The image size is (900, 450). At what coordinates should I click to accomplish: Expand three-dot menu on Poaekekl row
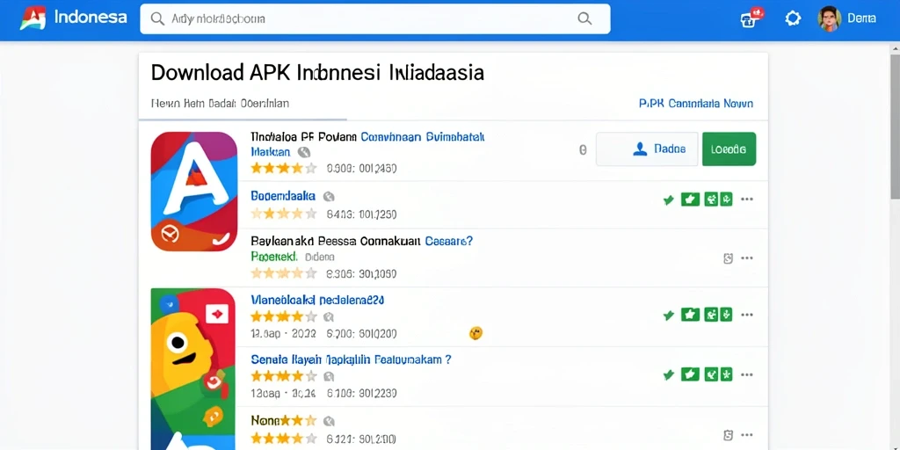pyautogui.click(x=747, y=258)
